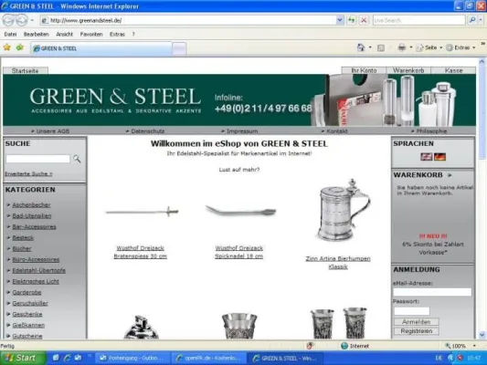This screenshot has width=487, height=365.
Task: Open the Extras menu in menu bar
Action: pyautogui.click(x=117, y=34)
